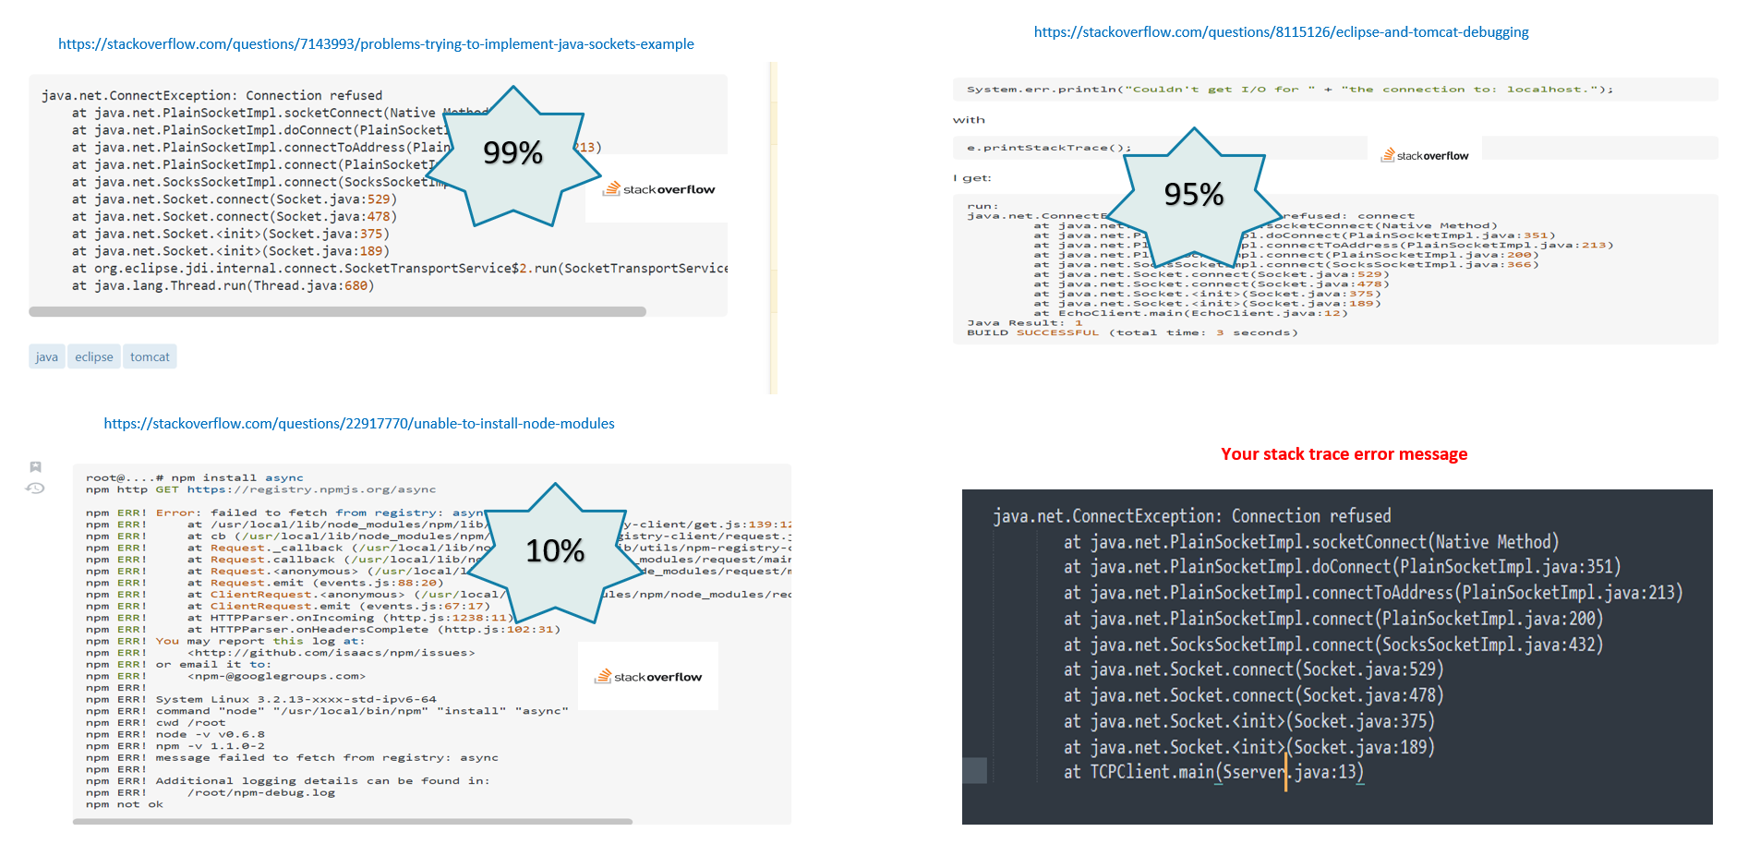Click the ConnectException line in the dark editor

[x=1192, y=516]
